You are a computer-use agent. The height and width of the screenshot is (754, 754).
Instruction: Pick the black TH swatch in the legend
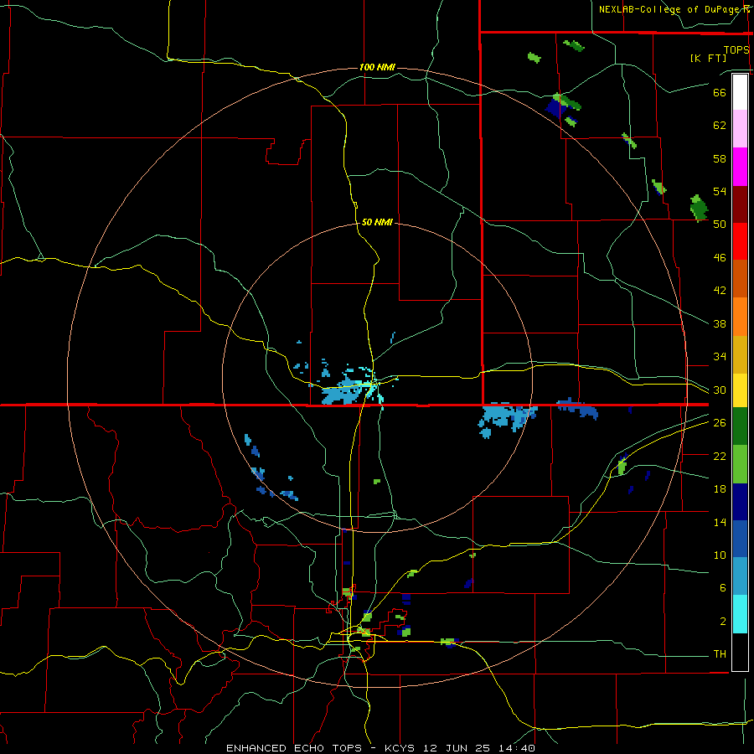[x=740, y=652]
